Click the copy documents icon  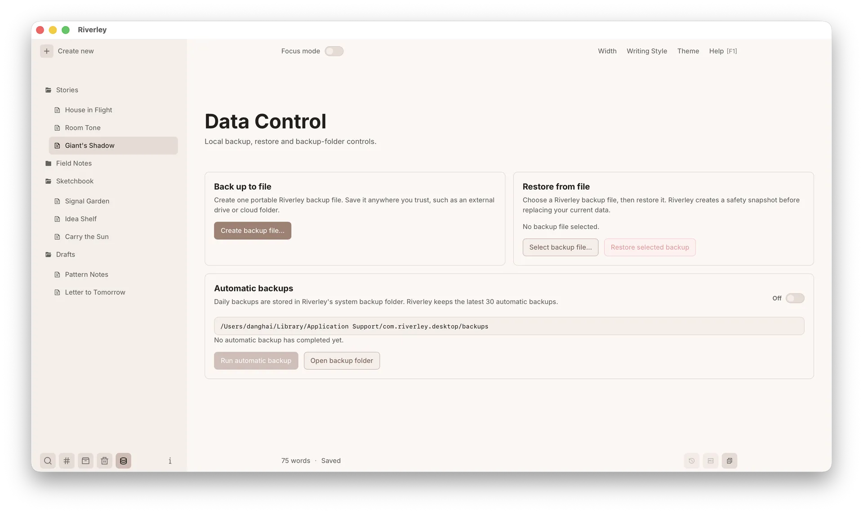tap(730, 461)
